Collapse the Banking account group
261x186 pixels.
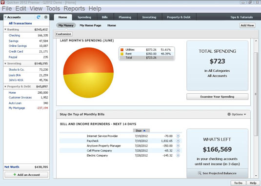tap(5, 29)
